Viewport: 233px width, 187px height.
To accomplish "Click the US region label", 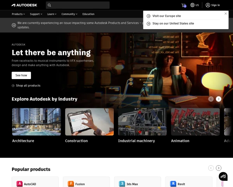I will point(197,5).
